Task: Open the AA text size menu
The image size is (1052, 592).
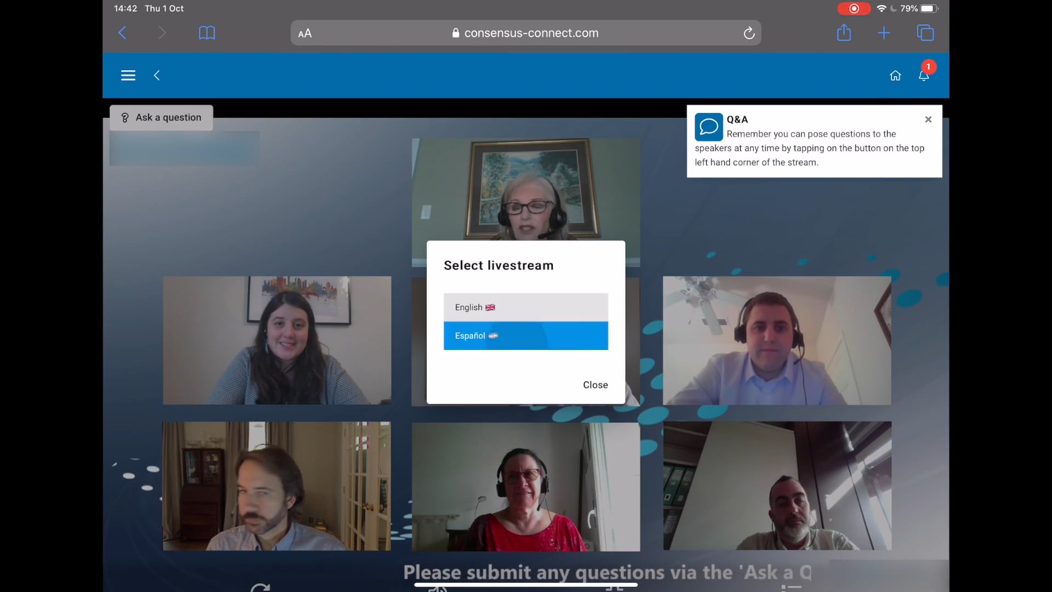Action: [x=305, y=33]
